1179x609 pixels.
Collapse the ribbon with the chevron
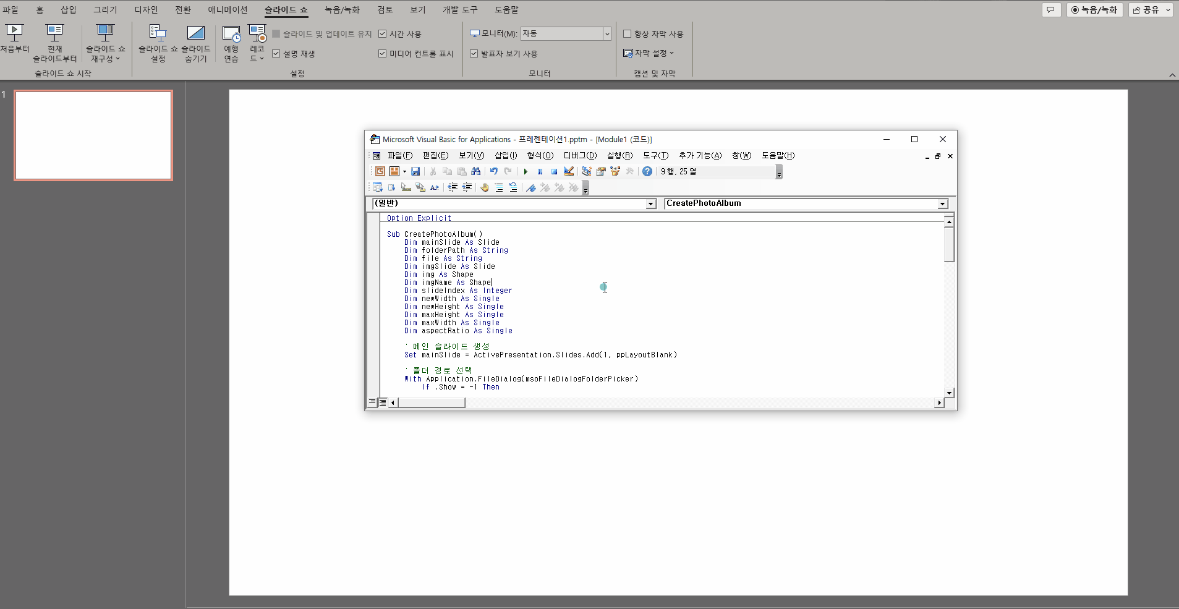click(x=1172, y=75)
